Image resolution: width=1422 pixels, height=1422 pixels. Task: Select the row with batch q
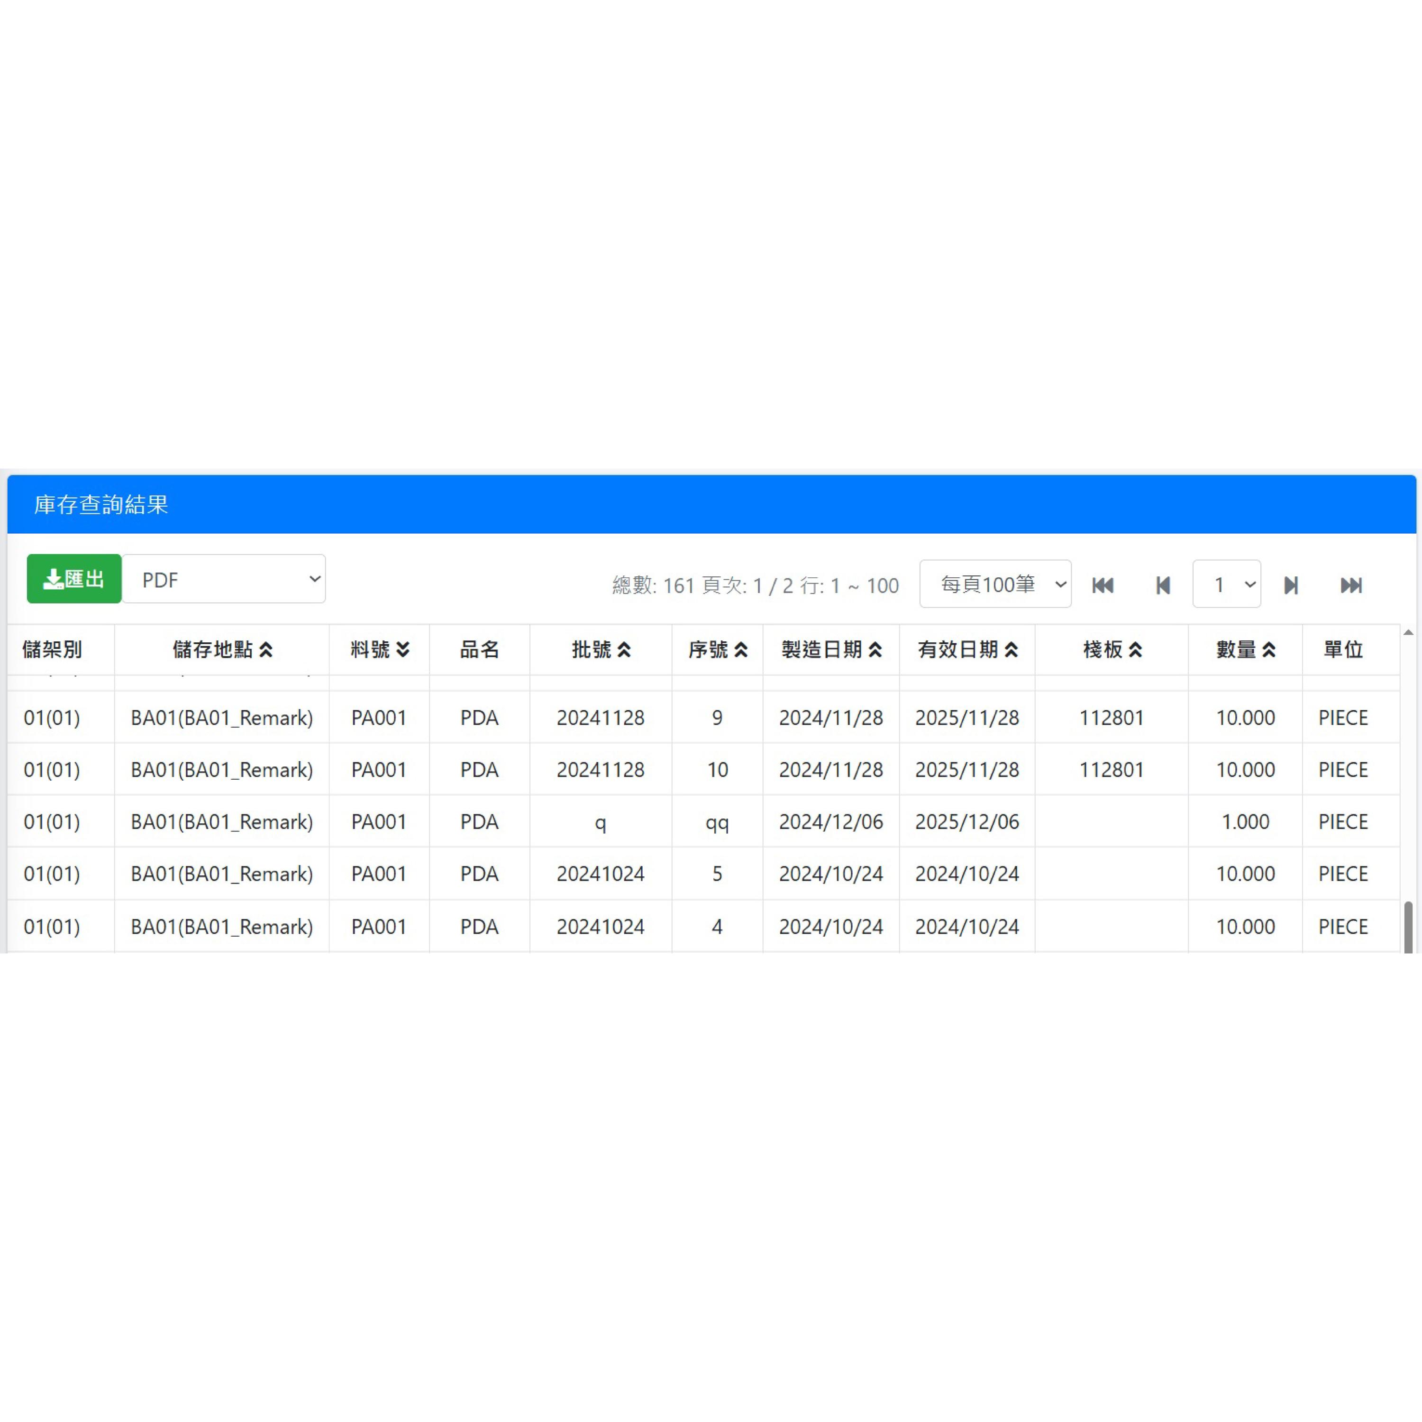coord(600,822)
